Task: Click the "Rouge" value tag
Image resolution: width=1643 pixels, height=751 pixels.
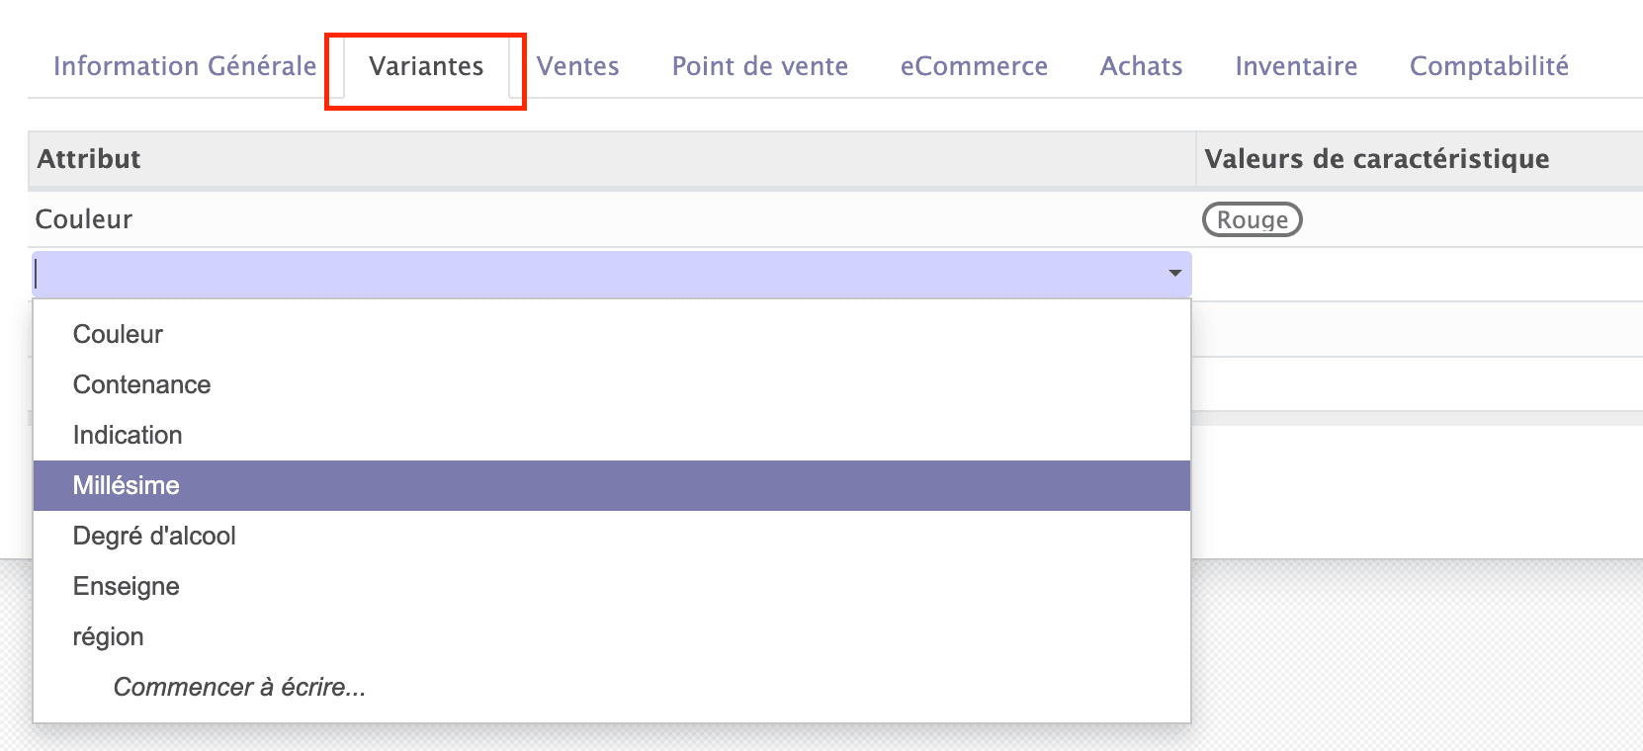Action: coord(1252,219)
